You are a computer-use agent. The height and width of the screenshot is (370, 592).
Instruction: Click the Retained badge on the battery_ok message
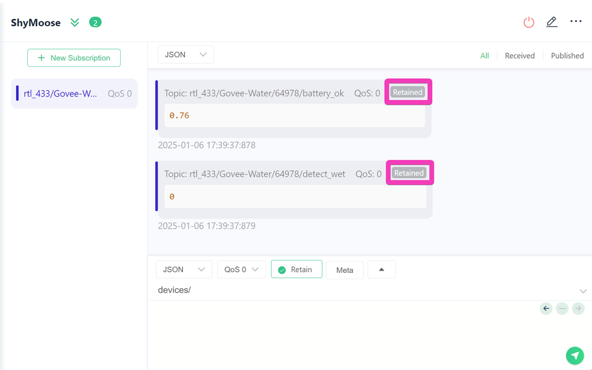tap(408, 92)
